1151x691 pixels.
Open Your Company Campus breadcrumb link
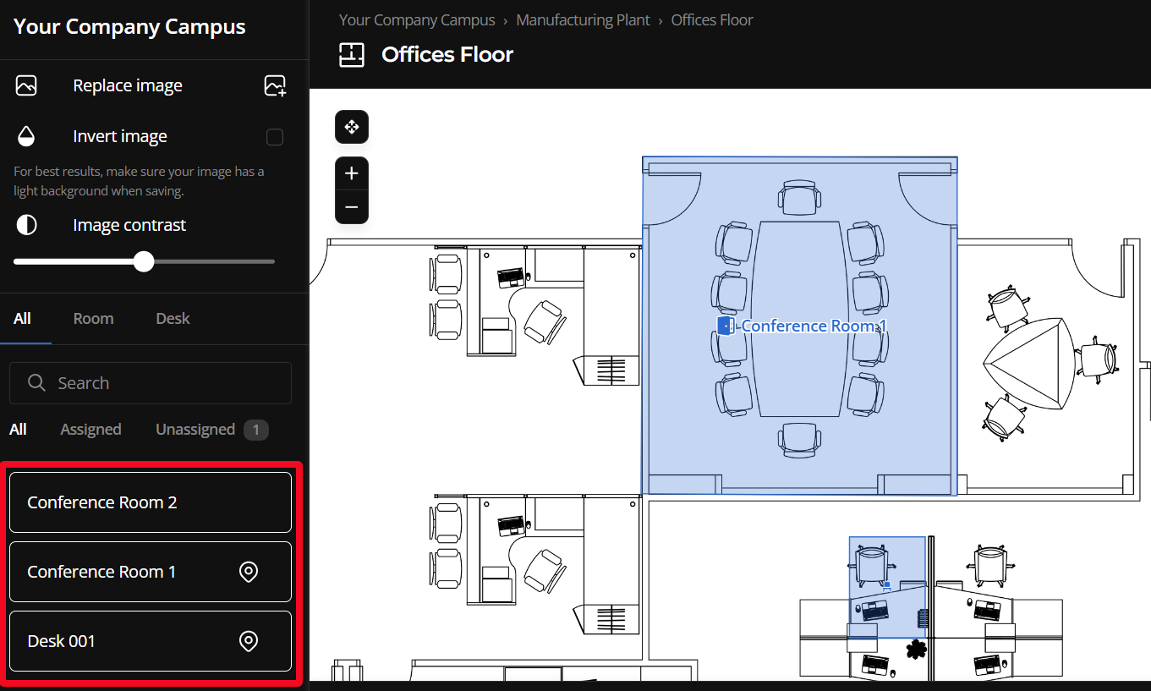click(x=417, y=19)
